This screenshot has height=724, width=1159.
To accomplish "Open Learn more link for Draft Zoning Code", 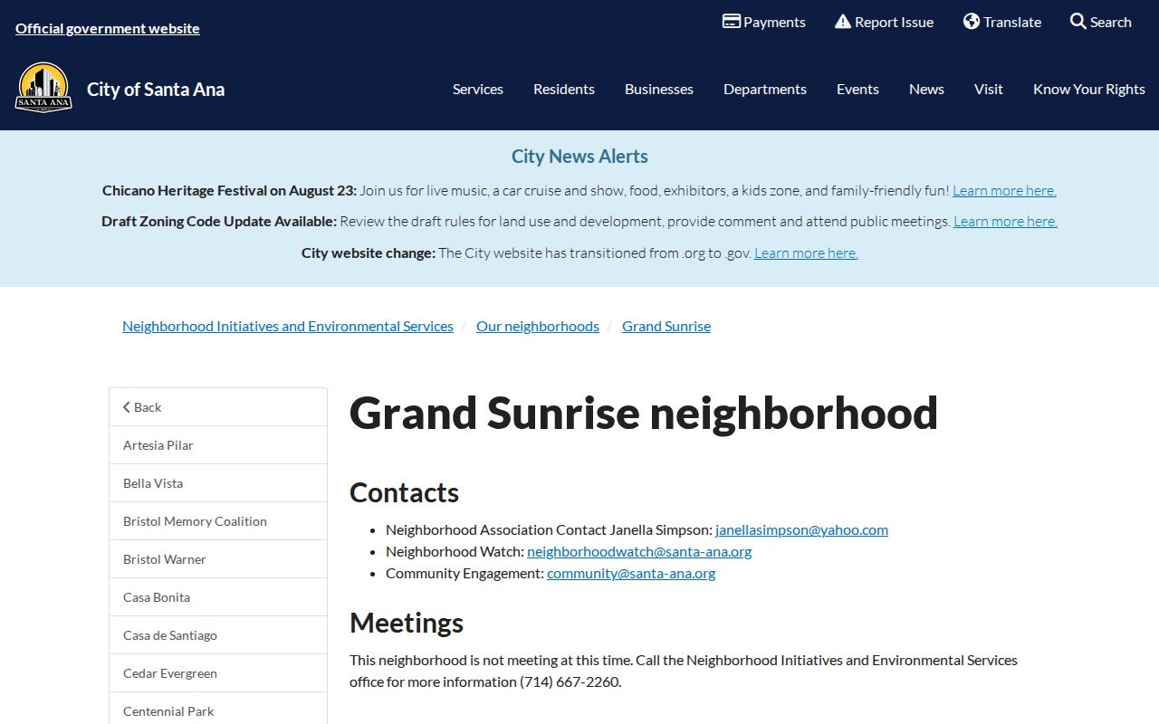I will pyautogui.click(x=1005, y=221).
